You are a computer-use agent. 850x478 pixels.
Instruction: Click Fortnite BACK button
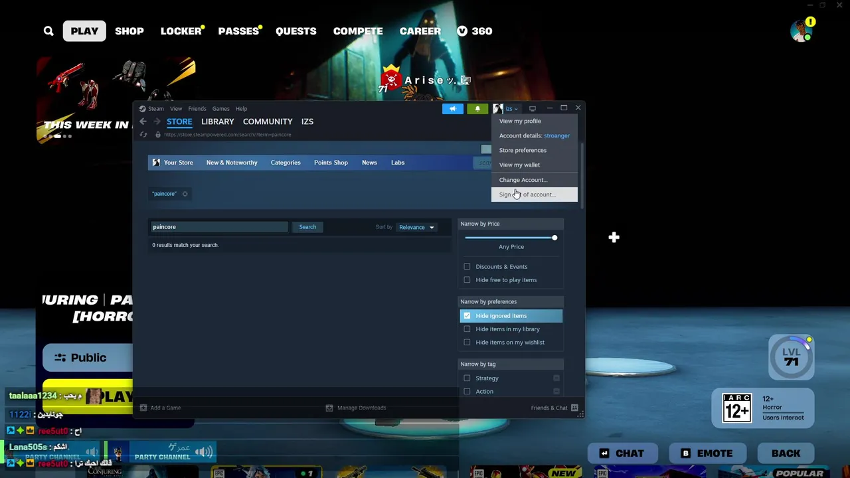786,453
